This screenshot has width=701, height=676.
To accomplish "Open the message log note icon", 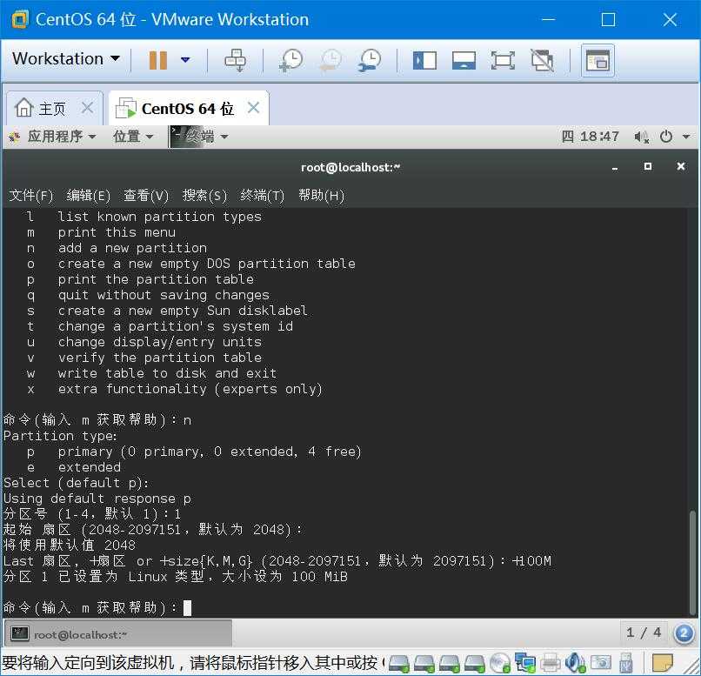I will click(663, 663).
